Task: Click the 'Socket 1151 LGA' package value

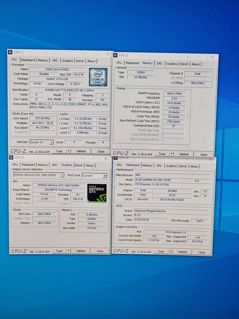Action: point(57,79)
